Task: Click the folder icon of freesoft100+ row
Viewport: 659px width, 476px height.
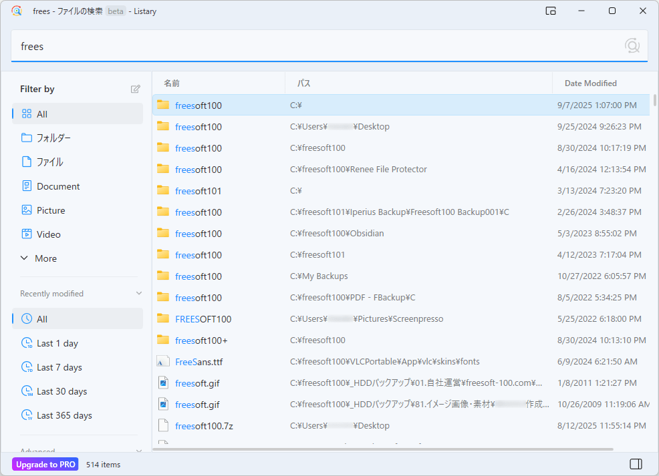Action: [x=163, y=340]
